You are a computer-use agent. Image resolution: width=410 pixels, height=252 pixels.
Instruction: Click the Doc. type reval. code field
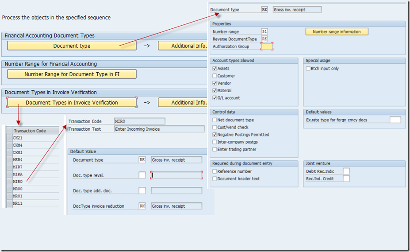[142, 175]
